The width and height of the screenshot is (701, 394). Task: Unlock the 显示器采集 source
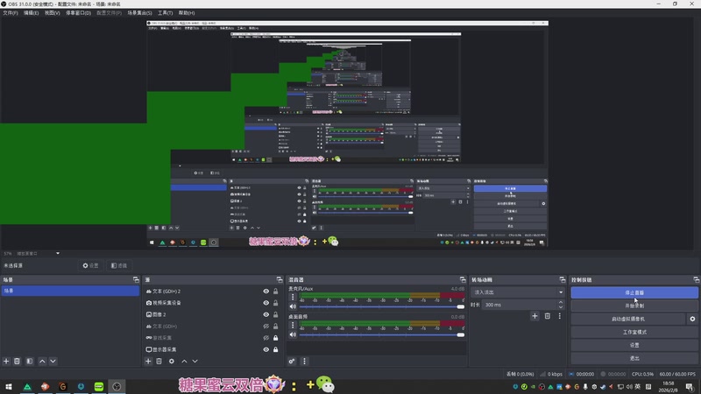pos(276,349)
